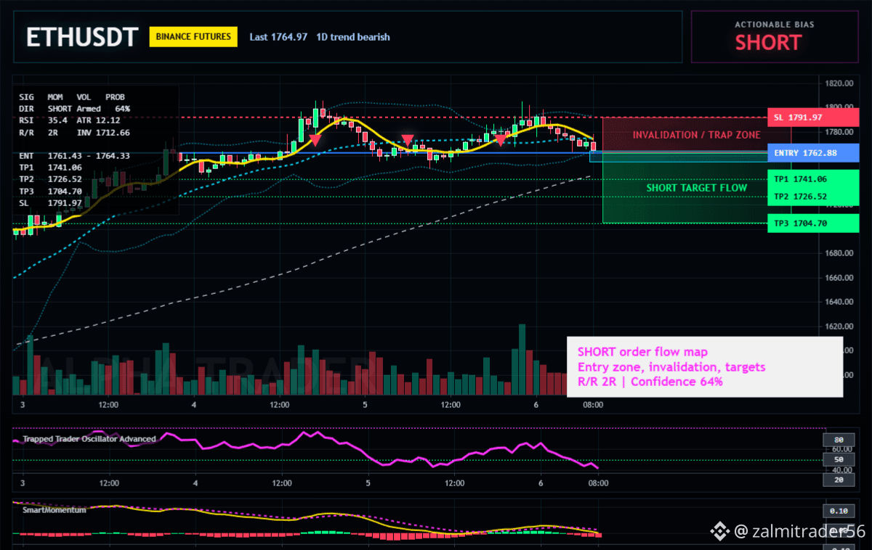
Task: Select the Last 1764.97 price text
Action: pyautogui.click(x=278, y=36)
